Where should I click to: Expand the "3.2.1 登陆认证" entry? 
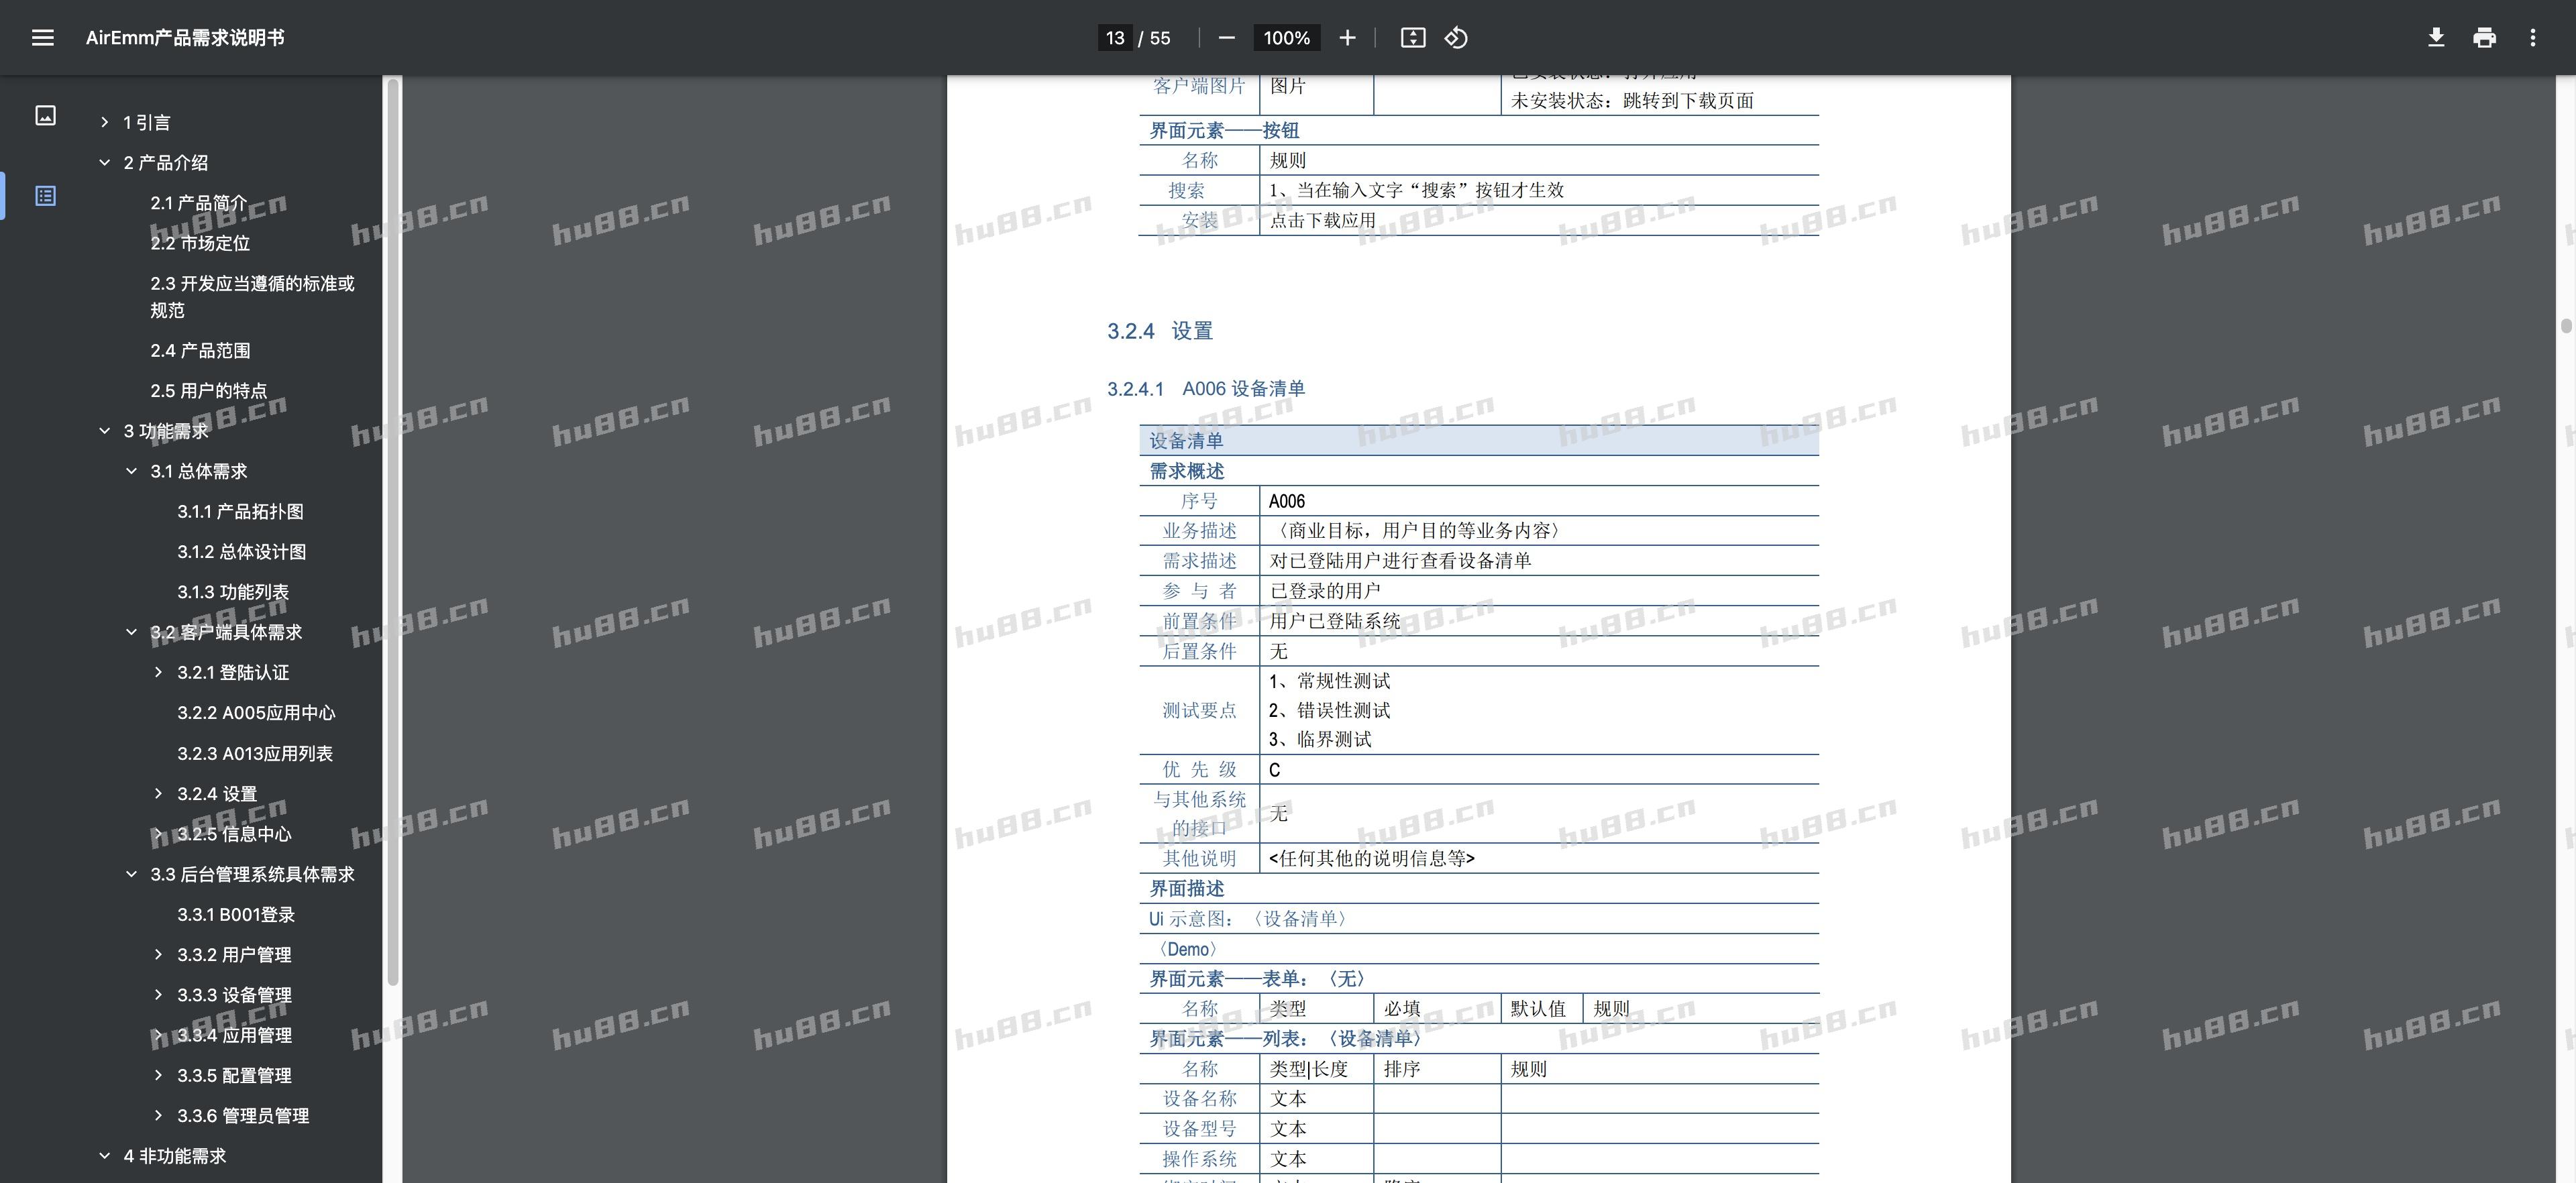(158, 672)
